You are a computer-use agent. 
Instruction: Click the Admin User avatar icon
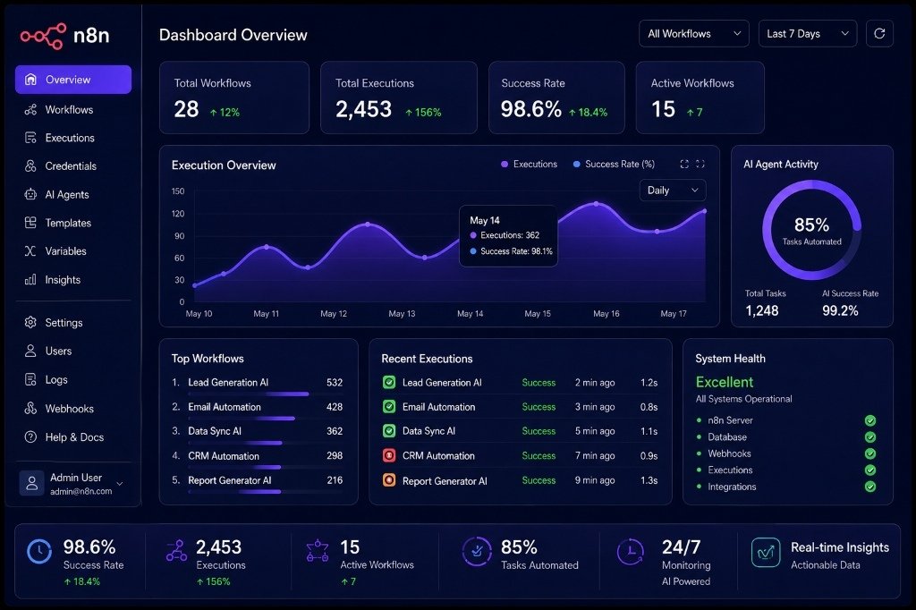[32, 483]
